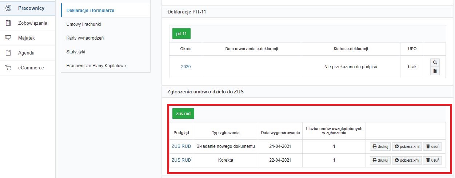Click the eCommerce shopping cart icon
Screen dimensions: 455x178
[x=8, y=68]
